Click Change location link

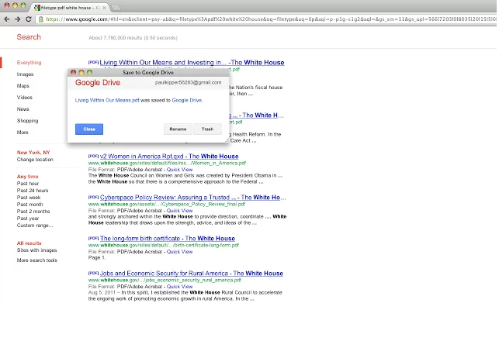coord(35,160)
